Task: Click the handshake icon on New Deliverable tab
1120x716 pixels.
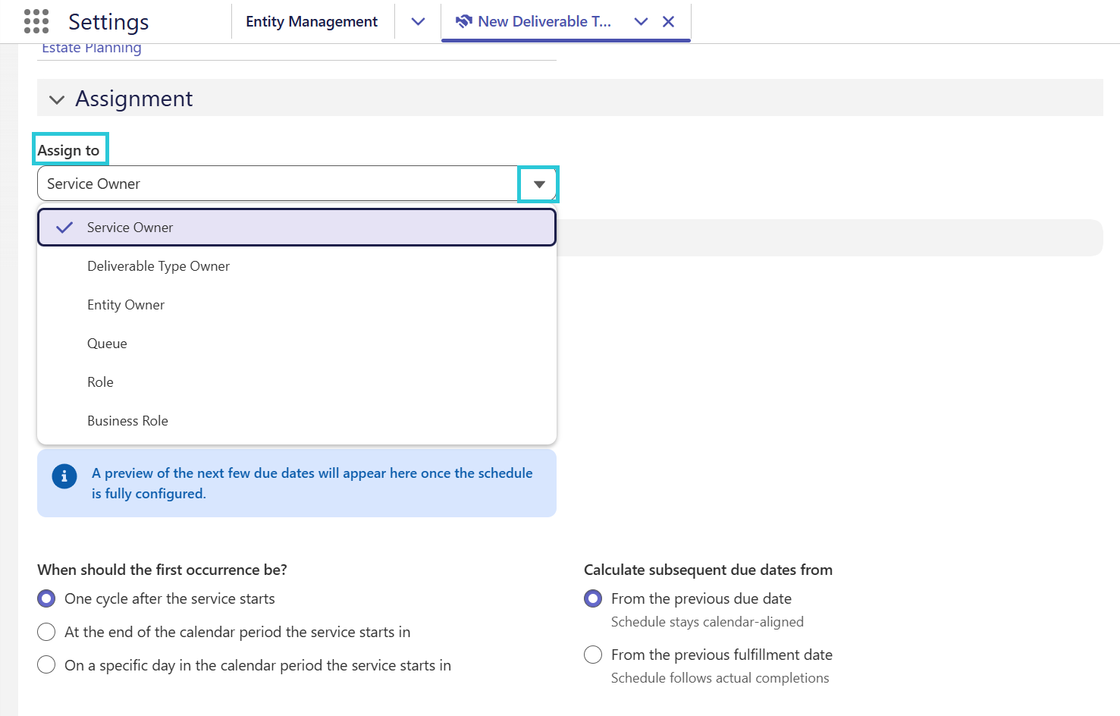Action: point(464,21)
